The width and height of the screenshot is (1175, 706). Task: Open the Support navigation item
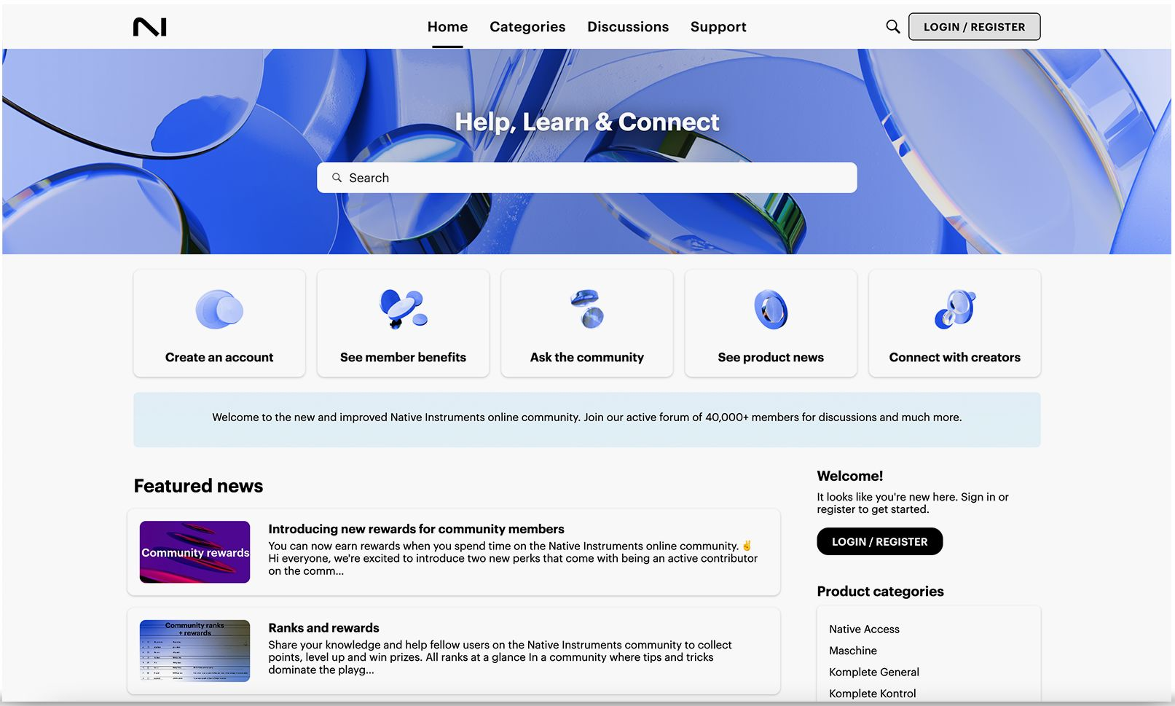tap(718, 27)
